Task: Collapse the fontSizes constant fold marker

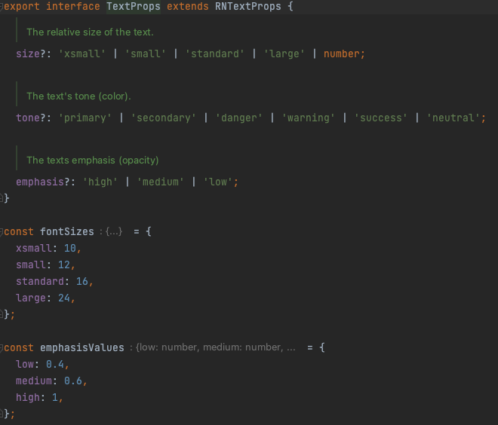Action: [x=2, y=232]
